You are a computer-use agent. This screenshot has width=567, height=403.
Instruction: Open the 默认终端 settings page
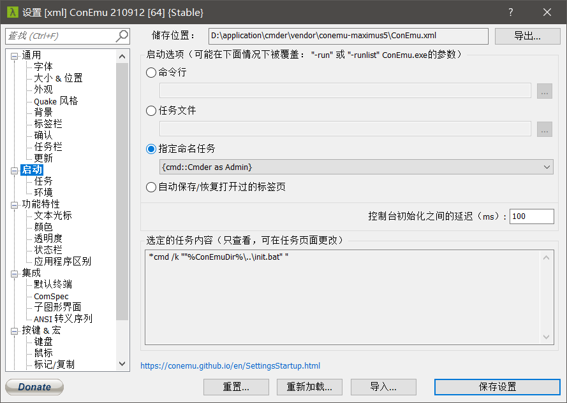[x=53, y=284]
